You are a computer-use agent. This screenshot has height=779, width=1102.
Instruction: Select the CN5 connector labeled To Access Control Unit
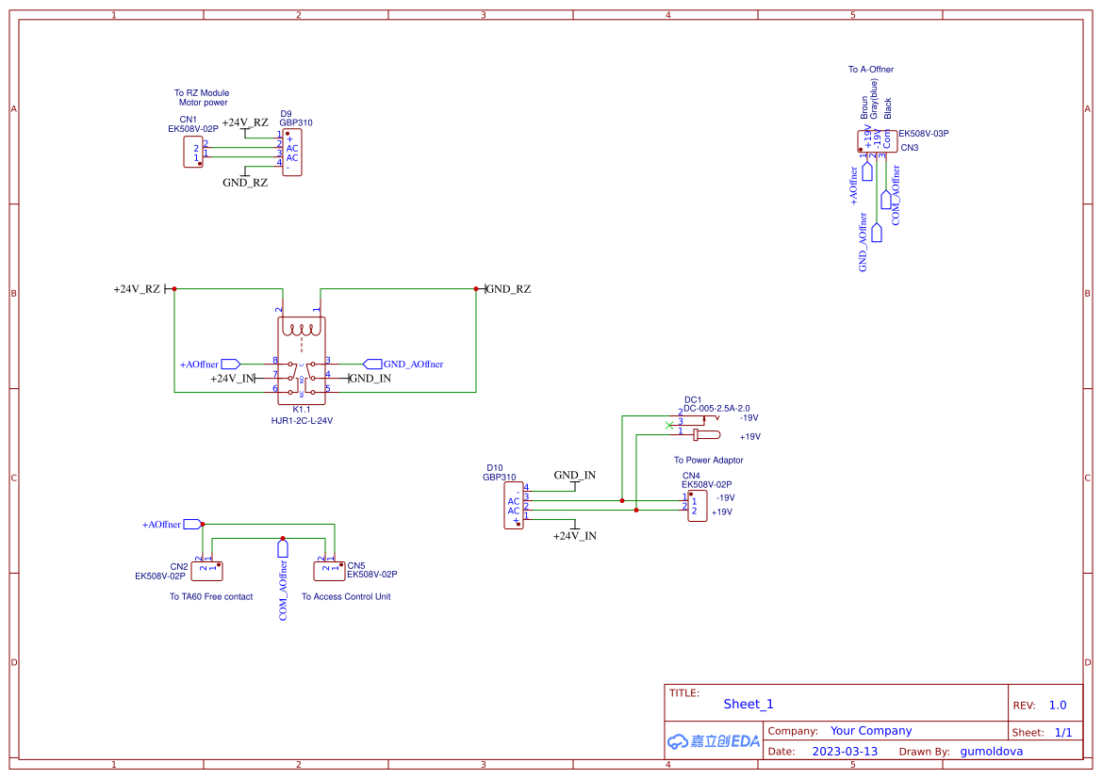click(330, 571)
